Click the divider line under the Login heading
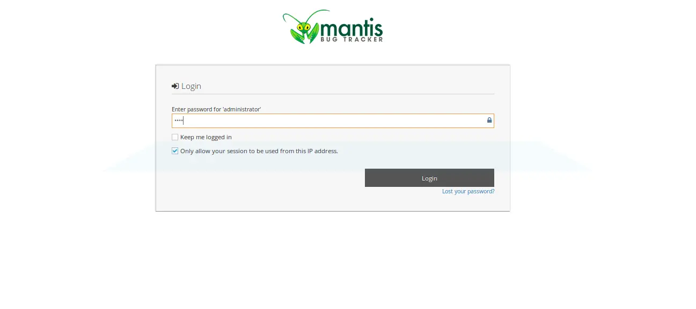This screenshot has height=309, width=696. (333, 94)
